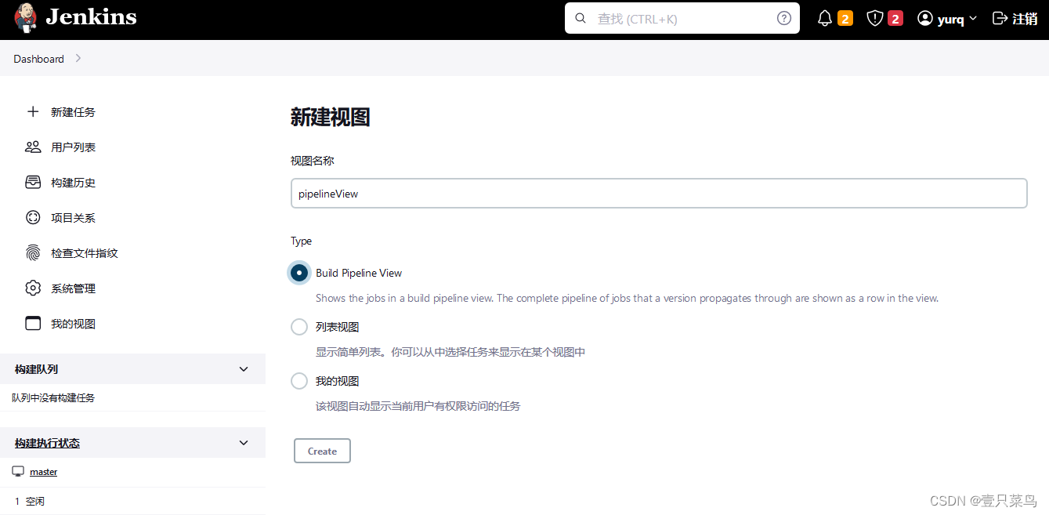This screenshot has width=1049, height=515.
Task: Click the 显示简单列表 description text
Action: click(450, 352)
